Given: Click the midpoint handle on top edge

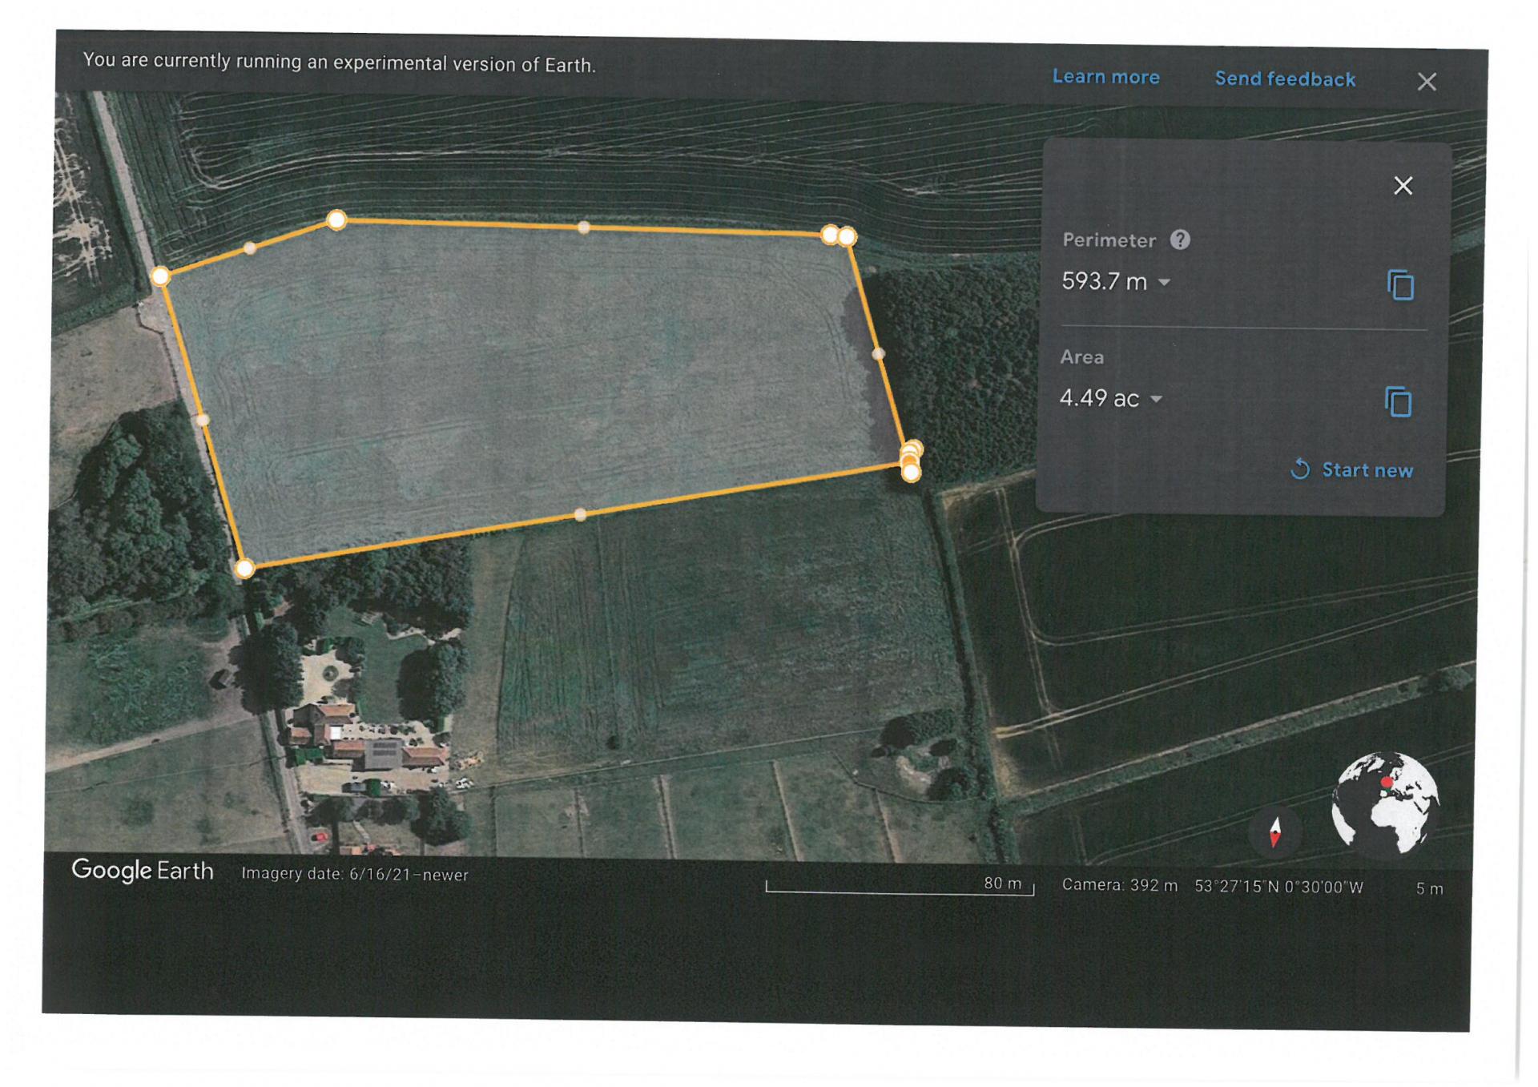Looking at the screenshot, I should [x=584, y=227].
